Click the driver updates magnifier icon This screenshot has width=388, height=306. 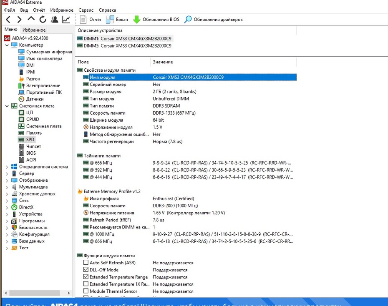coord(188,20)
